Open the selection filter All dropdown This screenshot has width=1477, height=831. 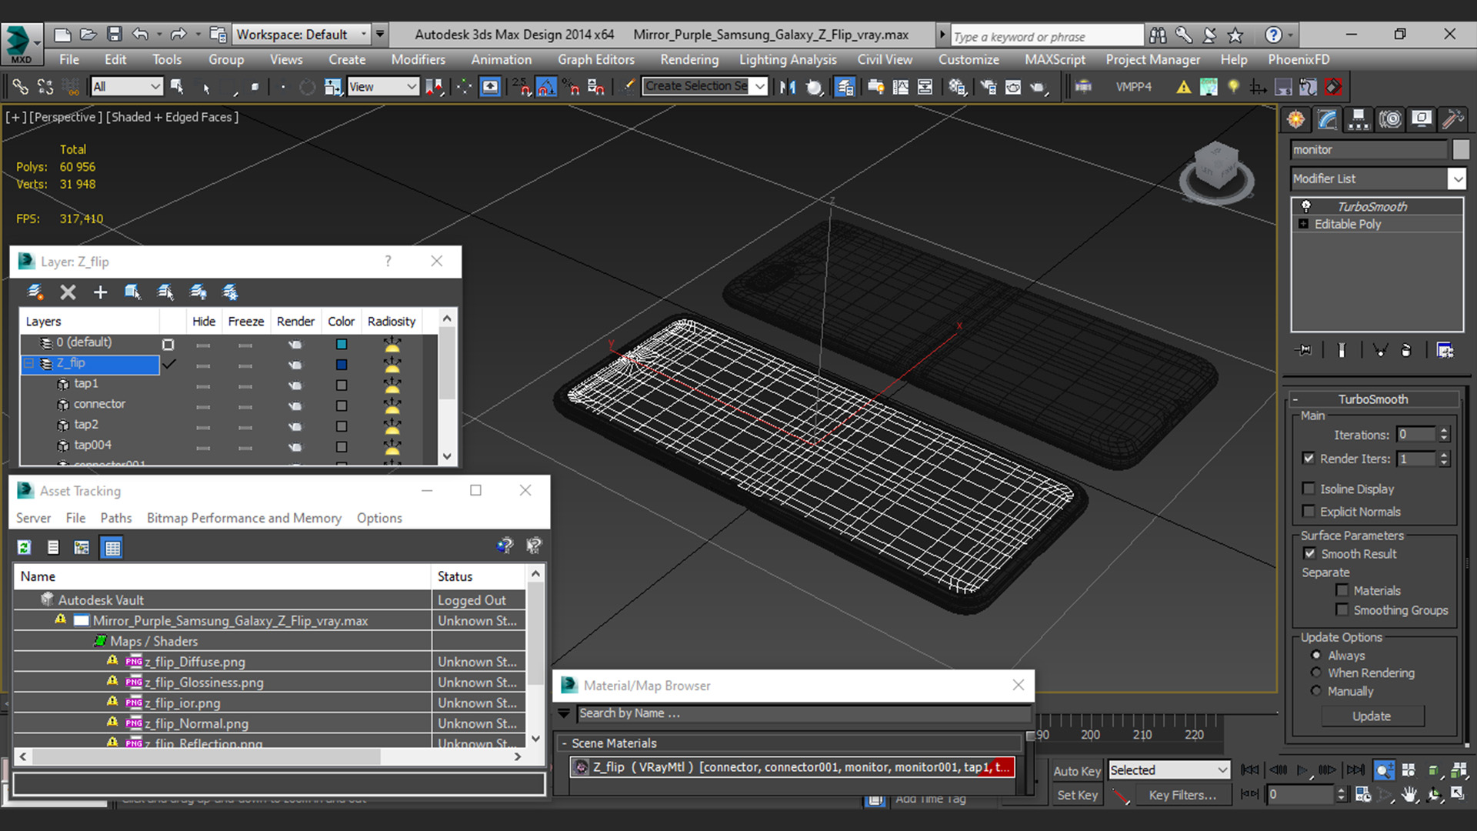pos(126,86)
